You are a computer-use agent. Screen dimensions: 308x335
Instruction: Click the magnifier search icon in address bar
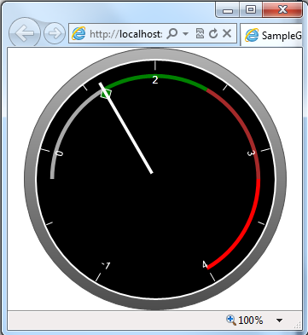pyautogui.click(x=171, y=33)
